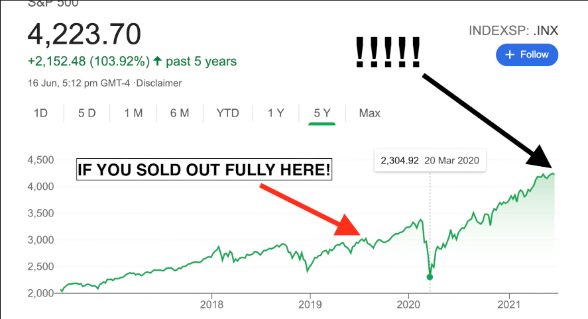Switch to the 1 M range tab
Image resolution: width=588 pixels, height=319 pixels.
[x=133, y=113]
